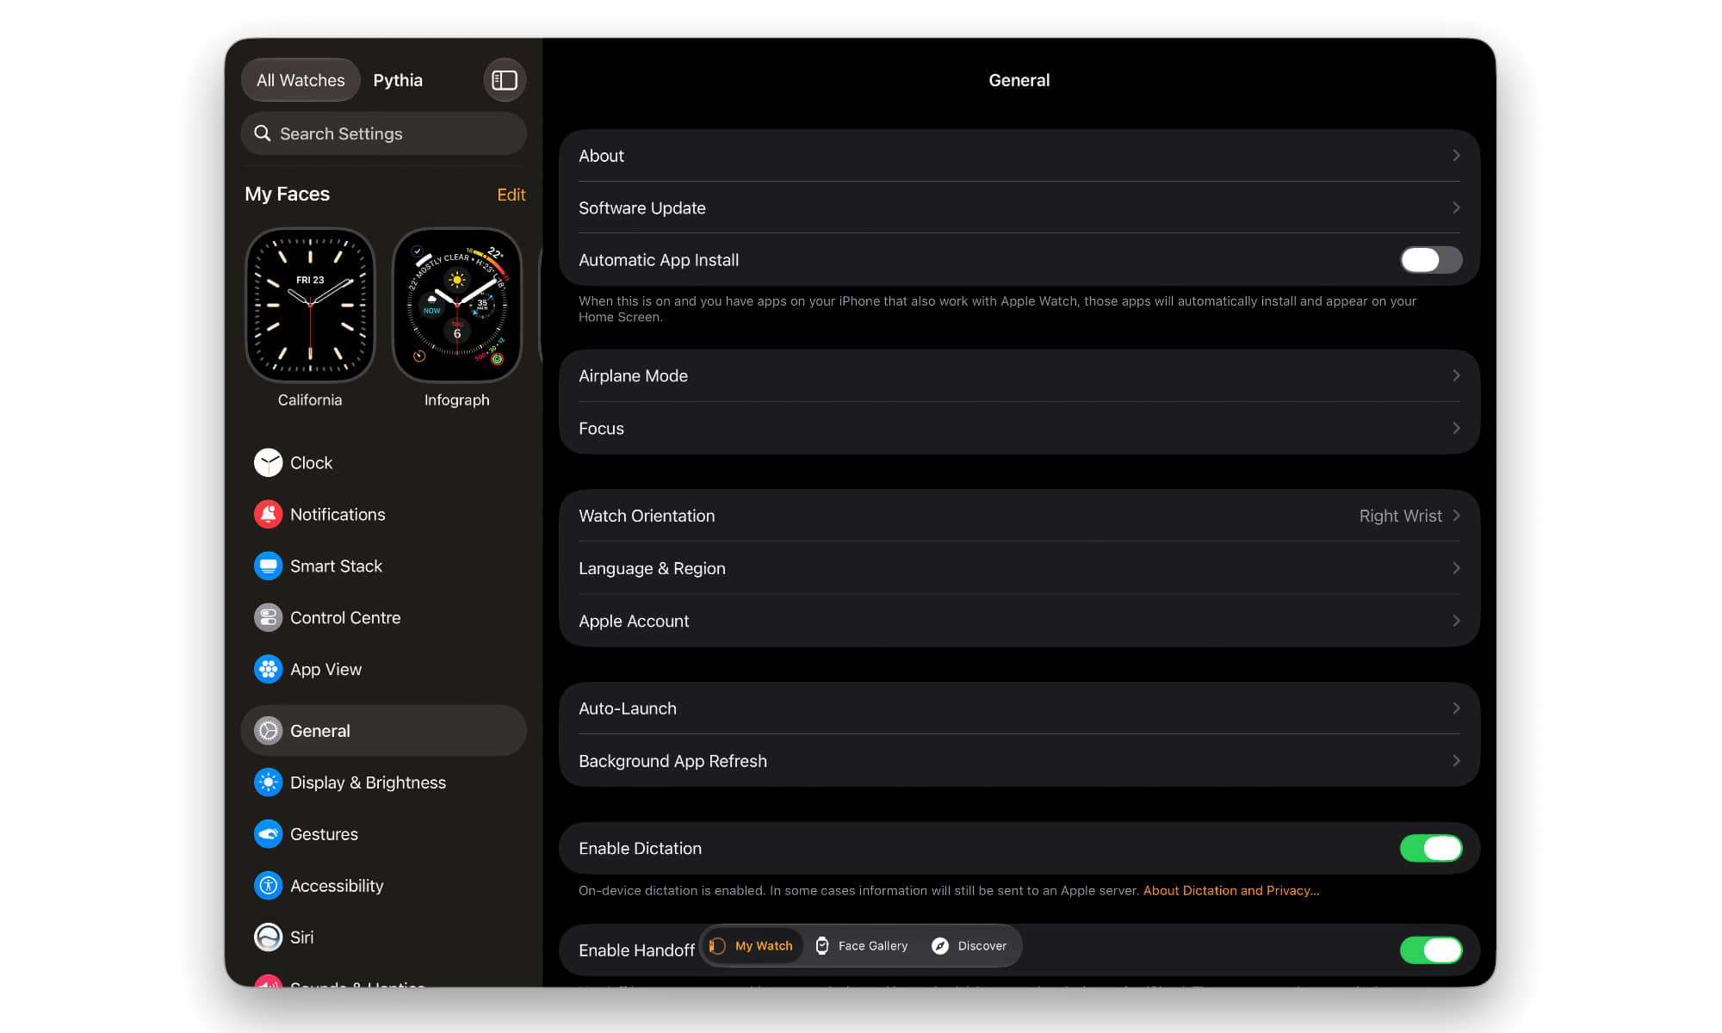Open Smart Stack settings label
Image resolution: width=1722 pixels, height=1033 pixels.
pyautogui.click(x=336, y=566)
